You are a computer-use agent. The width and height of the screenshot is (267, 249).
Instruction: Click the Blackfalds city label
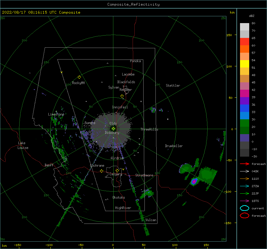126,82
